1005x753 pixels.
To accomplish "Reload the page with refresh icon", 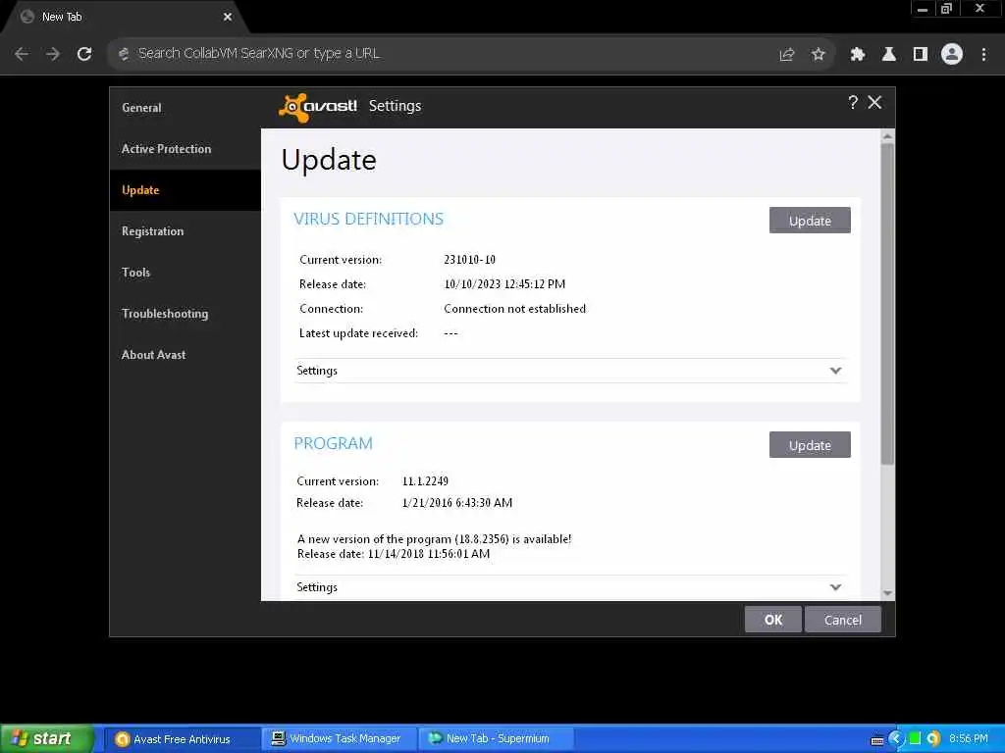I will 84,54.
